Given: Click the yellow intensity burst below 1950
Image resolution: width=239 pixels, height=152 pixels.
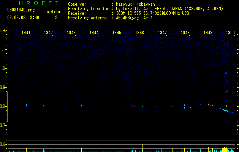Looking at the screenshot, I should tap(225, 149).
